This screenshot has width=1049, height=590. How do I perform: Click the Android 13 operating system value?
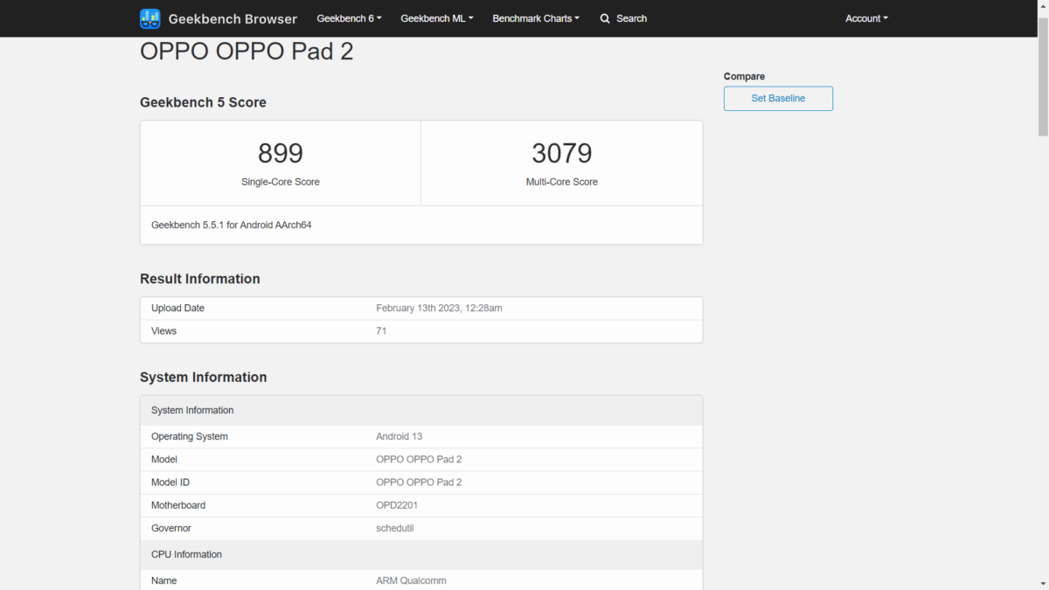(399, 436)
